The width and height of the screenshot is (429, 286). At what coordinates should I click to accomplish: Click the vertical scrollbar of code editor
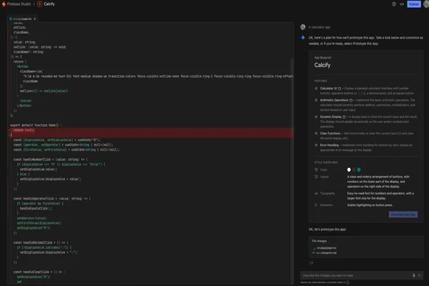click(x=292, y=169)
